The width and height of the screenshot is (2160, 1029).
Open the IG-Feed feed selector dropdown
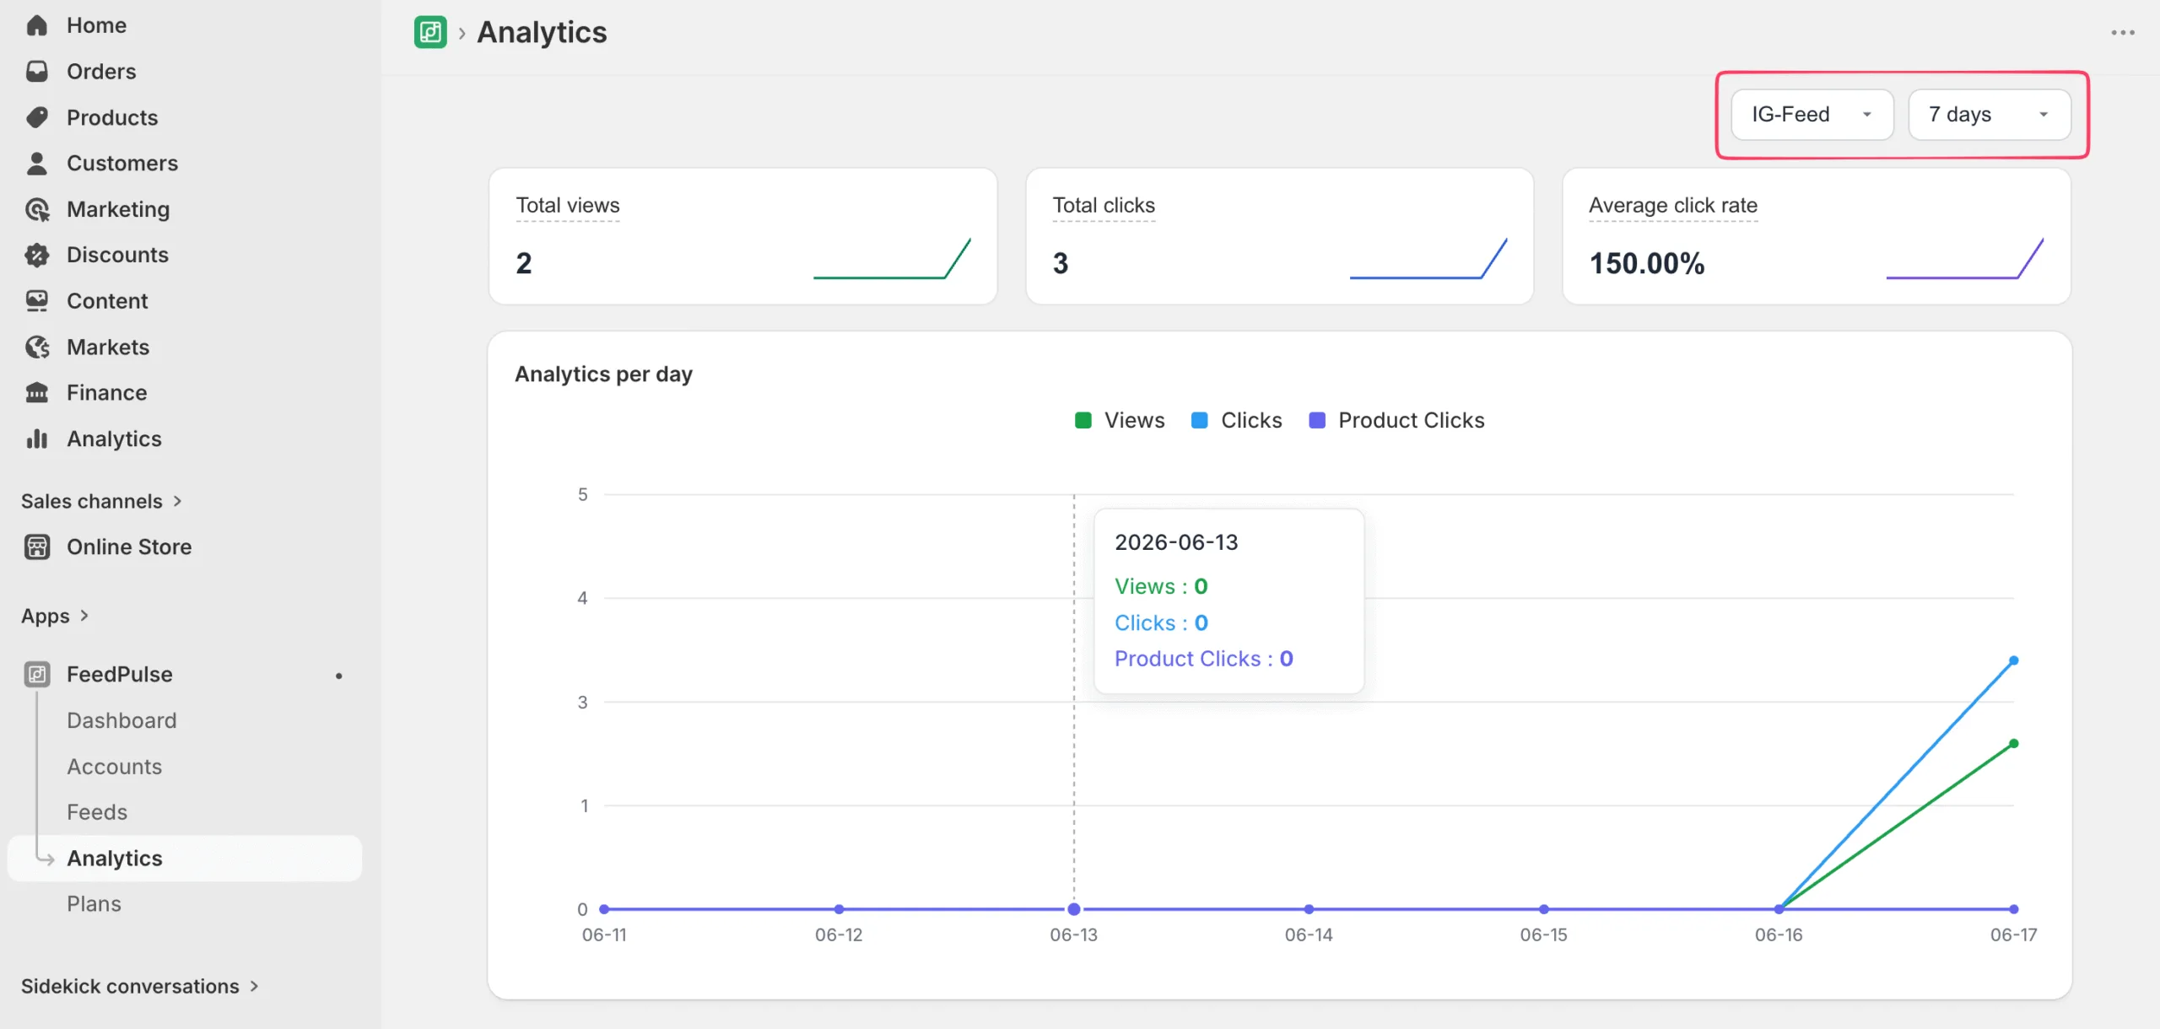(x=1812, y=114)
